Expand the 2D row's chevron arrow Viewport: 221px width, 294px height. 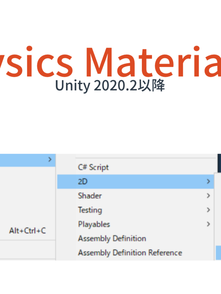coord(208,181)
